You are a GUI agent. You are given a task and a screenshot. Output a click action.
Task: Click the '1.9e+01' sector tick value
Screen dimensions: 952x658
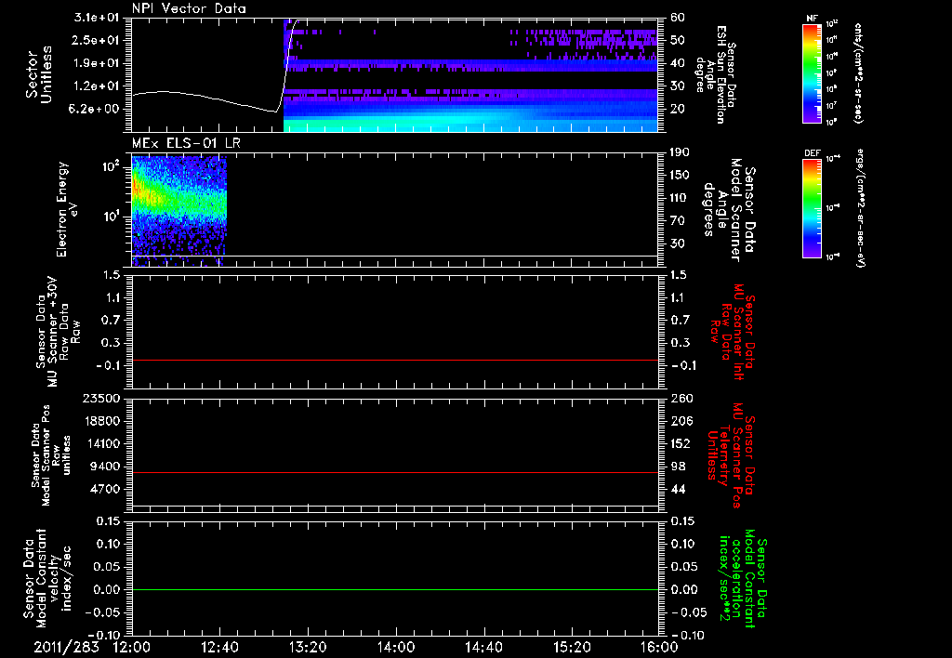(x=97, y=63)
